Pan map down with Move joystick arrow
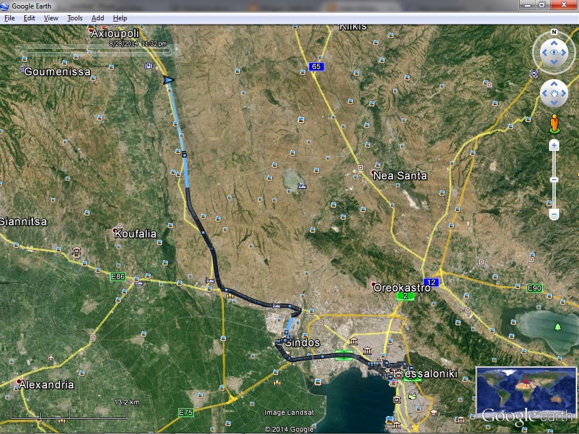The height and width of the screenshot is (434, 579). [554, 103]
